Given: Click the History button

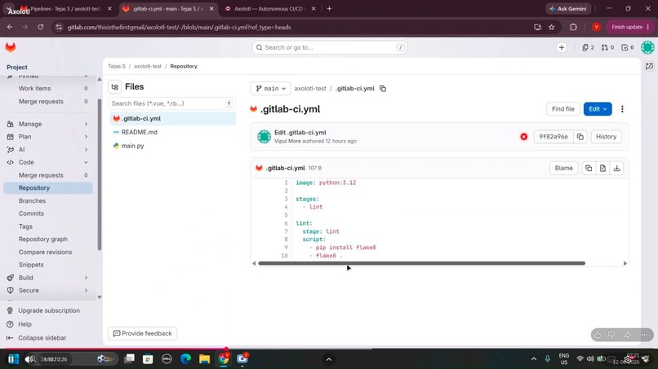Looking at the screenshot, I should [606, 137].
